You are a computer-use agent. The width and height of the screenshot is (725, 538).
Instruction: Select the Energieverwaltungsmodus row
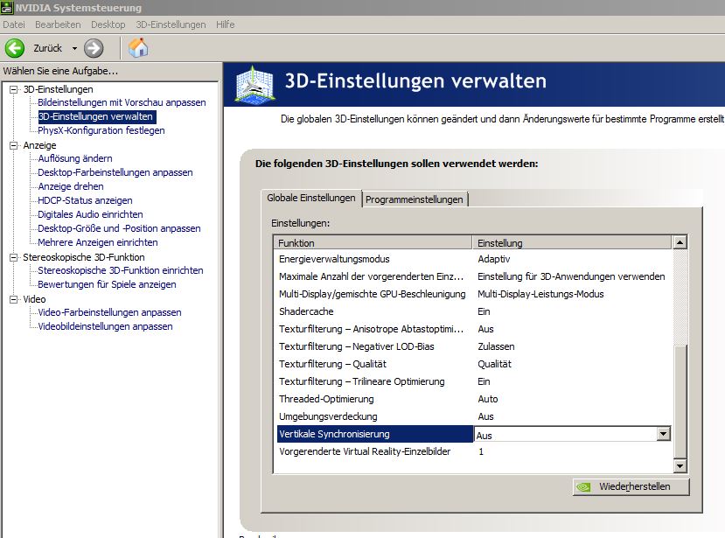point(472,259)
